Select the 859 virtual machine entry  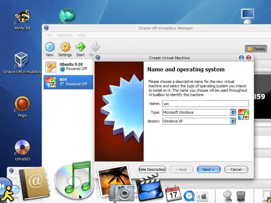point(68,82)
